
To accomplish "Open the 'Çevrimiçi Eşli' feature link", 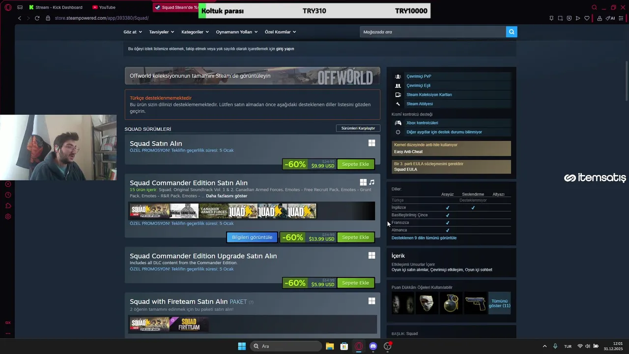I will [x=418, y=86].
